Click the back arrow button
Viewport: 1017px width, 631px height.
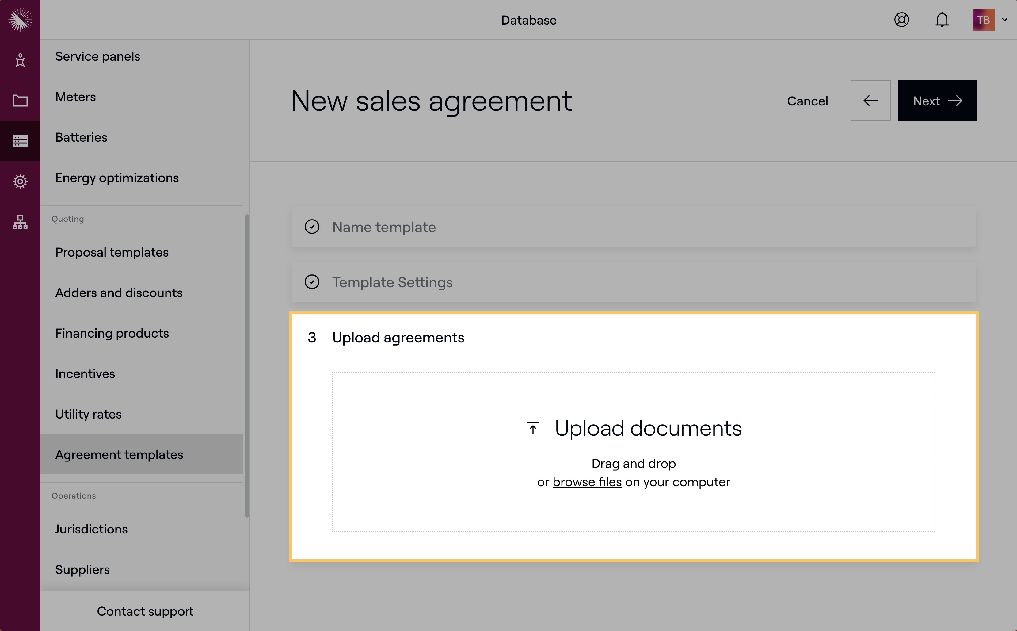pyautogui.click(x=870, y=101)
